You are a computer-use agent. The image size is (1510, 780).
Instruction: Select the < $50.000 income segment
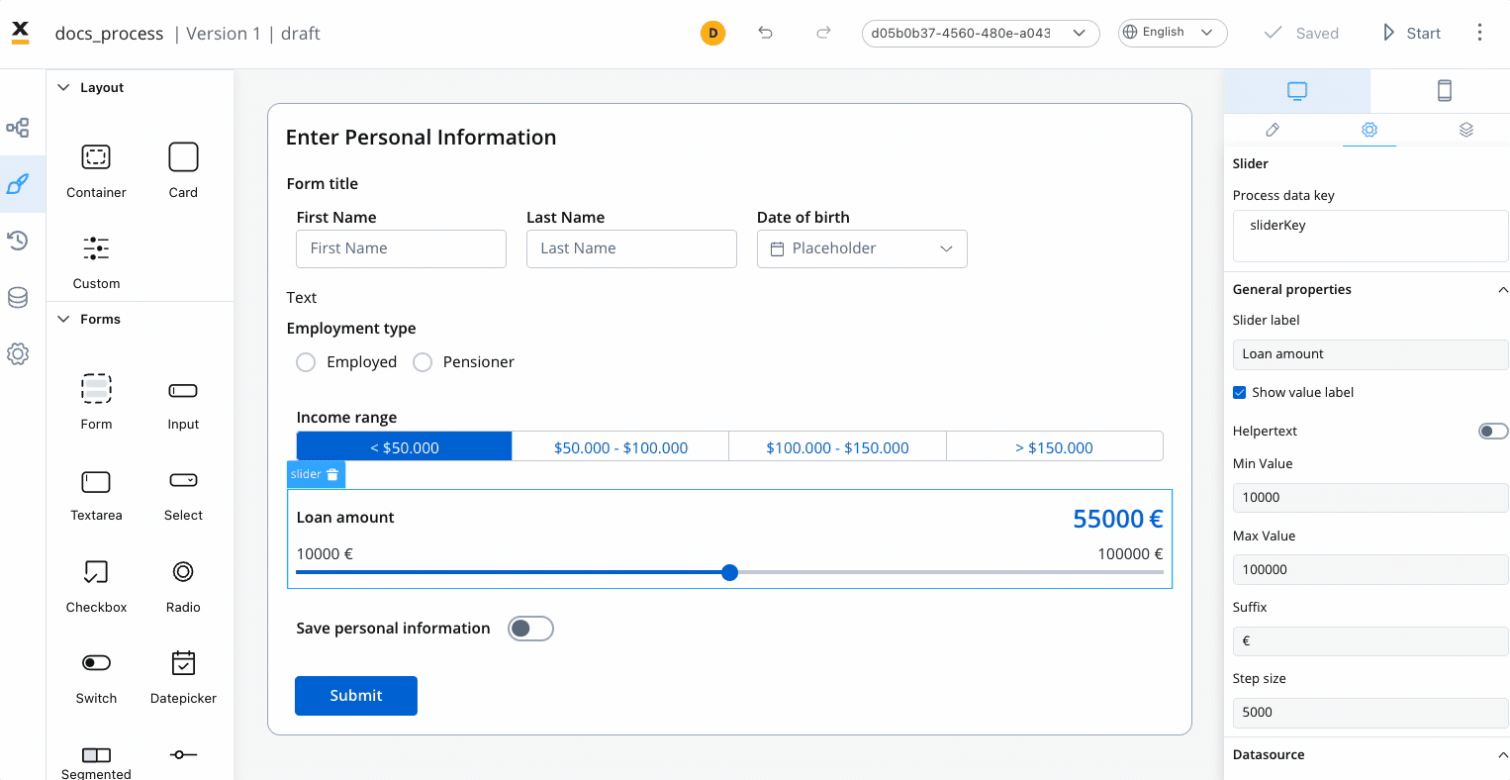(405, 447)
